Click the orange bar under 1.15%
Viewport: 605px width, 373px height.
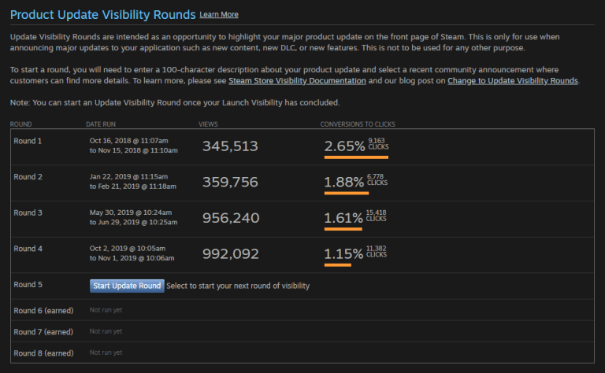point(337,265)
